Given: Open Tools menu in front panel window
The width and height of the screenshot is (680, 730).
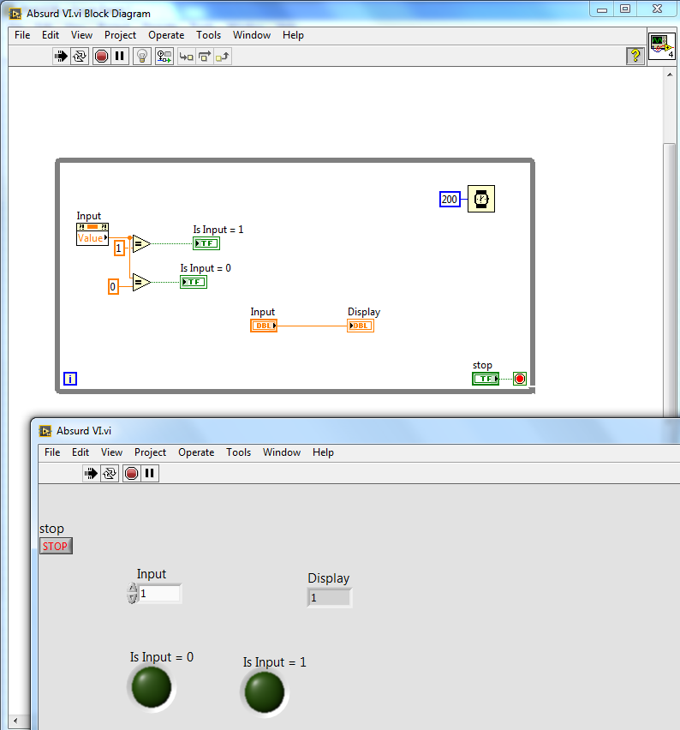Looking at the screenshot, I should [238, 452].
